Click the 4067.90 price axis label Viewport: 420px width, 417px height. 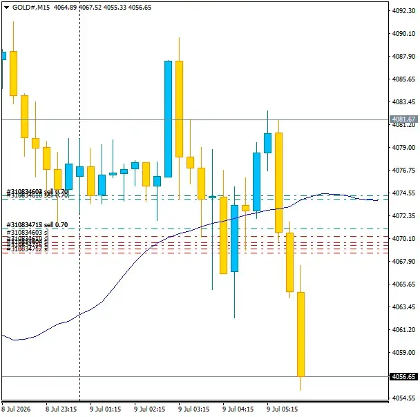(403, 261)
